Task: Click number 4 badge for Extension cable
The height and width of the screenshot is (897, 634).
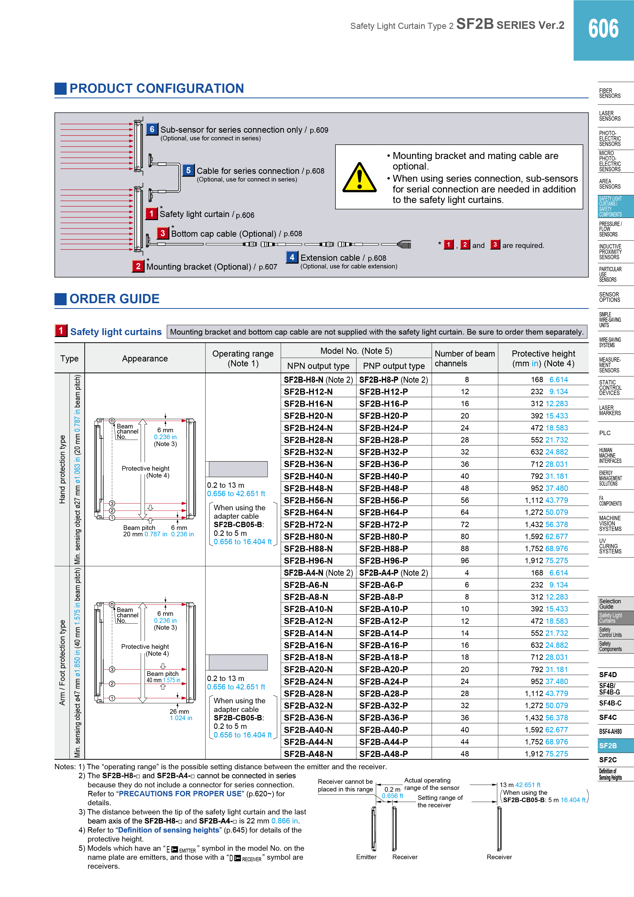Action: (x=292, y=257)
